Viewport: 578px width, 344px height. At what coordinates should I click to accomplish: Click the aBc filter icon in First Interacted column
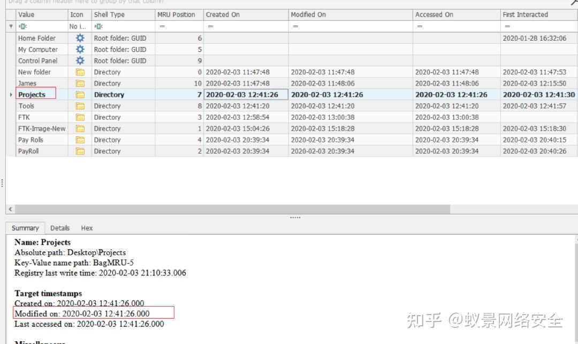point(507,26)
